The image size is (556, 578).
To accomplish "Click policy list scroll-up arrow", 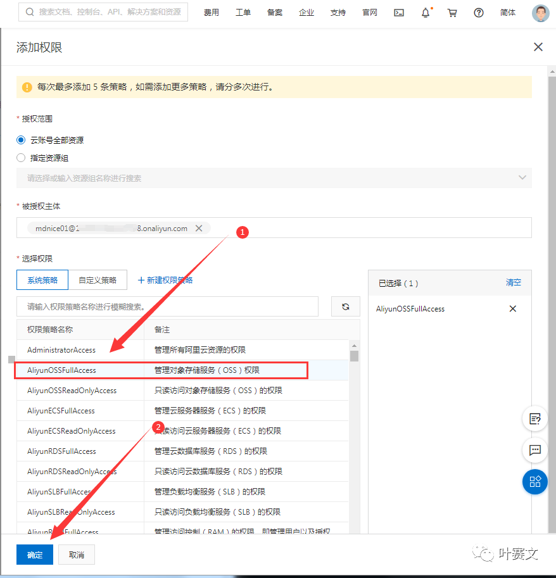I will (x=354, y=346).
